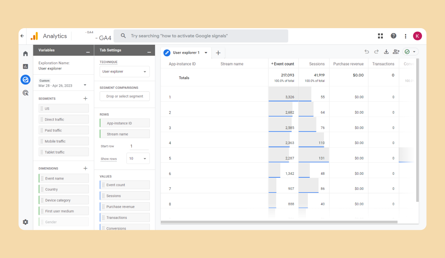Click the Purchase revenue value chip

(125, 207)
